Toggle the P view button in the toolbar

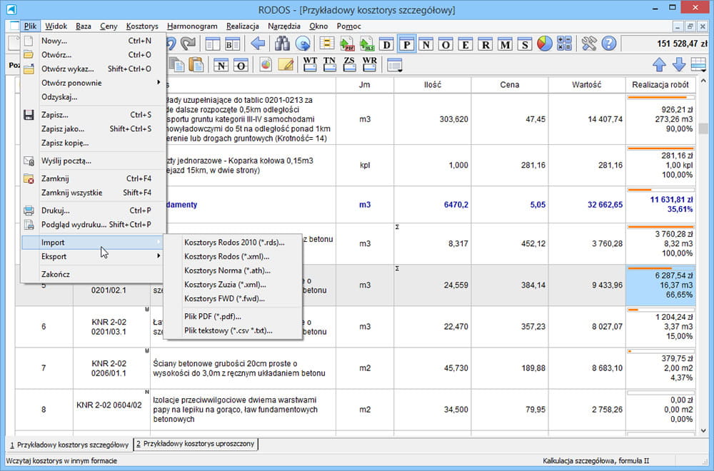tap(407, 44)
